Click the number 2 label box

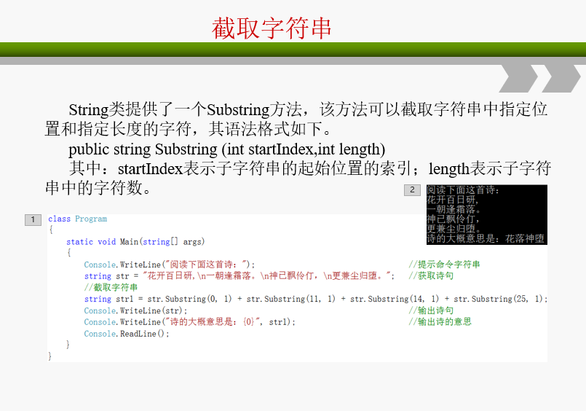[x=412, y=190]
